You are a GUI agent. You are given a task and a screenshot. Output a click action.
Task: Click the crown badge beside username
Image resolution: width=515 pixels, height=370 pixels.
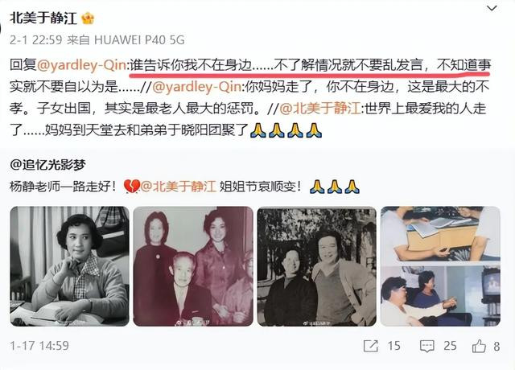click(x=88, y=18)
